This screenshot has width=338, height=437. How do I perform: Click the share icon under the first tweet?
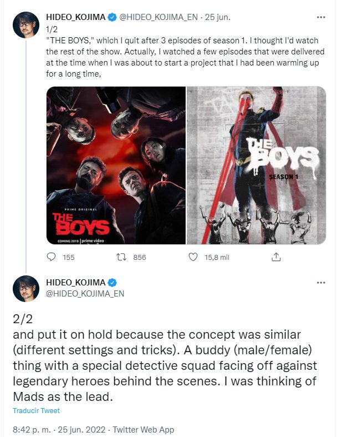point(276,257)
